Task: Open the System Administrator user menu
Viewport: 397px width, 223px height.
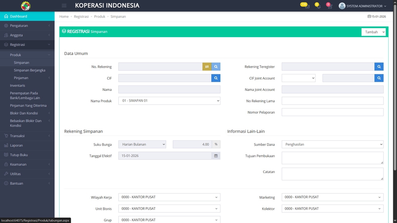Action: point(362,6)
